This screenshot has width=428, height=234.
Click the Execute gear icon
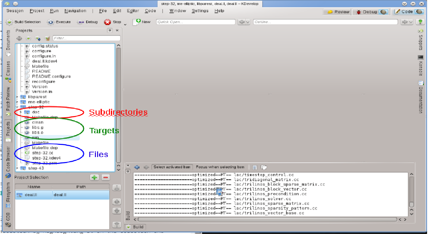(x=51, y=22)
